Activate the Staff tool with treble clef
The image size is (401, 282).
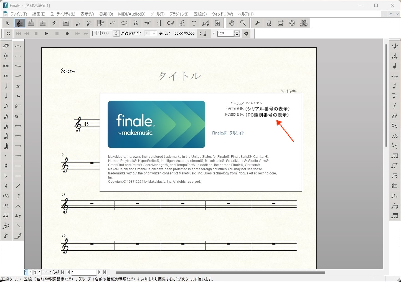19,23
